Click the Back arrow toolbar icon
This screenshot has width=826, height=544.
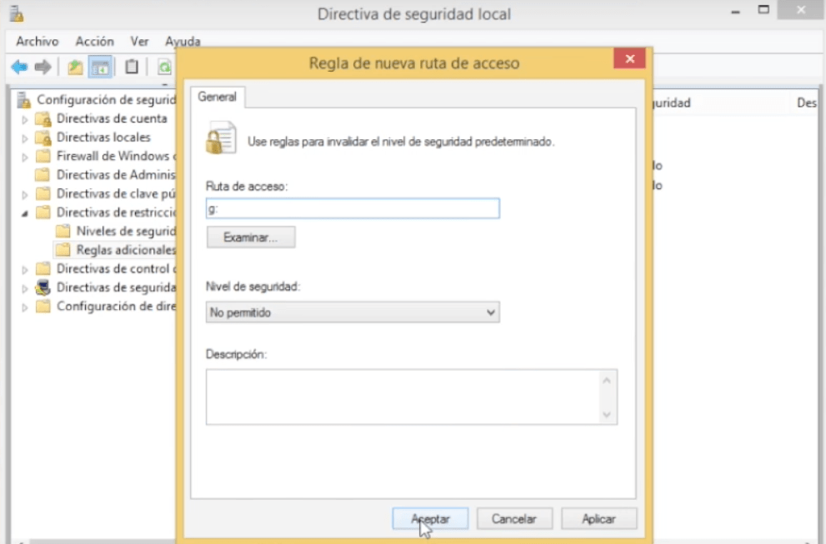tap(18, 67)
